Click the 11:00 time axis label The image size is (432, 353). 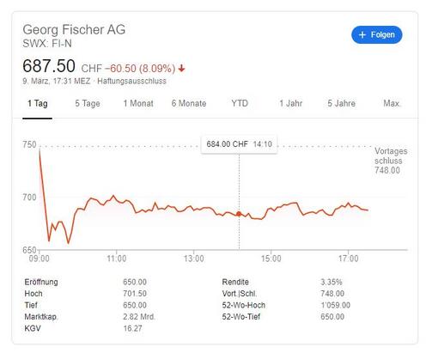tap(117, 259)
